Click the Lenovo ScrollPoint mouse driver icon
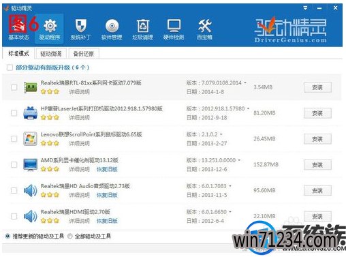The image size is (346, 257). (30, 139)
